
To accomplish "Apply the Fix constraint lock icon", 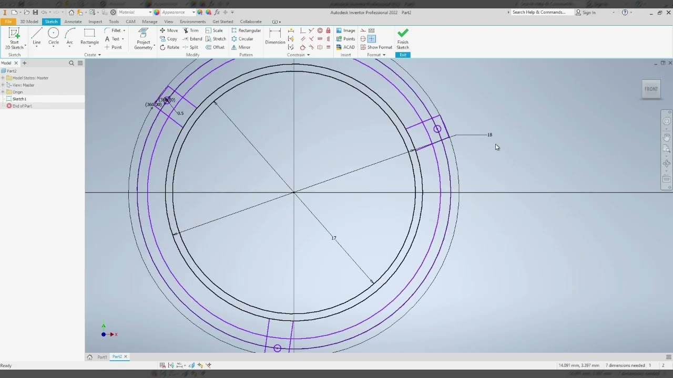I will (x=328, y=30).
